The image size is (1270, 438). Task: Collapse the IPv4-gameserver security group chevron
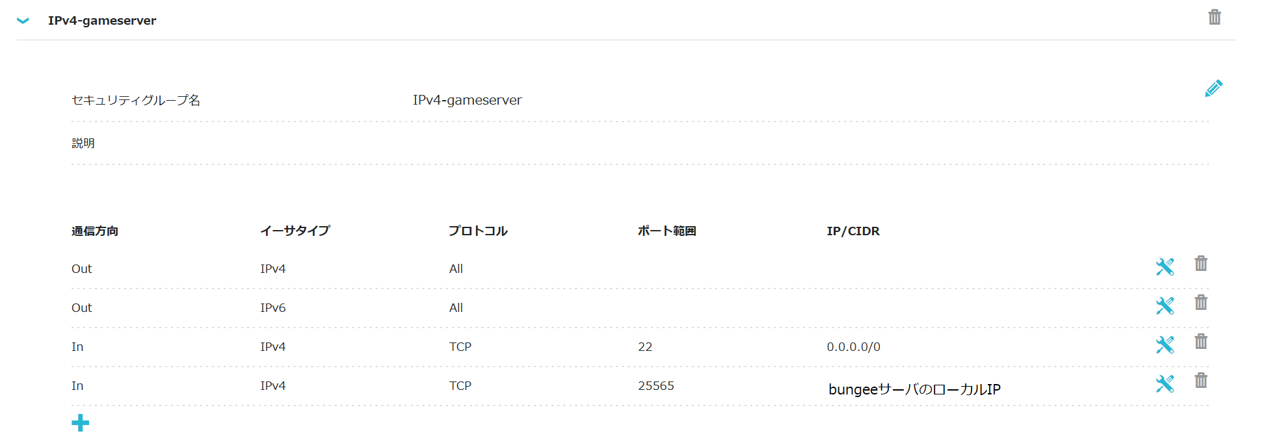click(x=23, y=21)
